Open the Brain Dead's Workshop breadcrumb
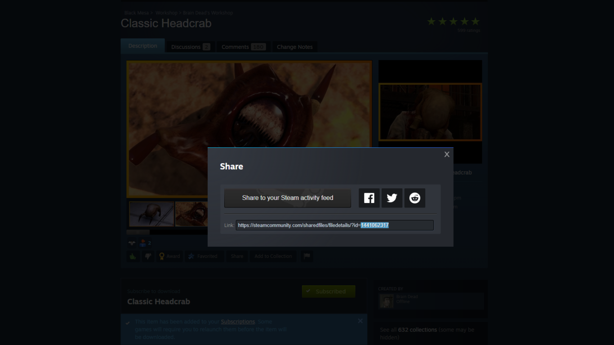This screenshot has height=345, width=614. tap(208, 13)
